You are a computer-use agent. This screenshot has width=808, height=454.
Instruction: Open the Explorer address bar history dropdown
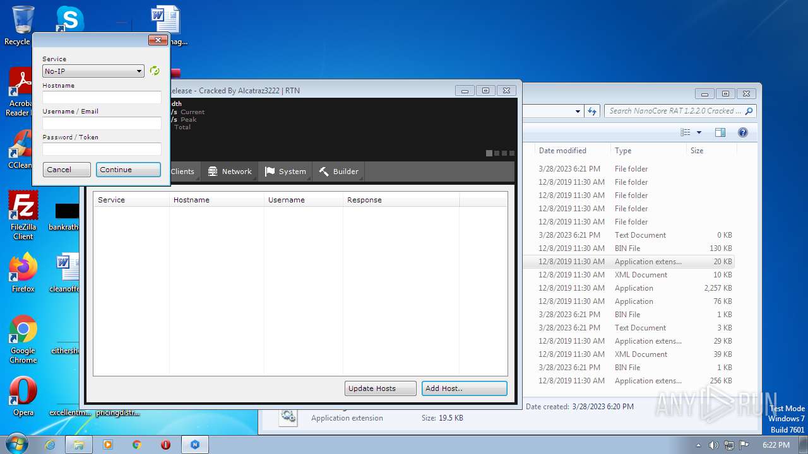578,111
